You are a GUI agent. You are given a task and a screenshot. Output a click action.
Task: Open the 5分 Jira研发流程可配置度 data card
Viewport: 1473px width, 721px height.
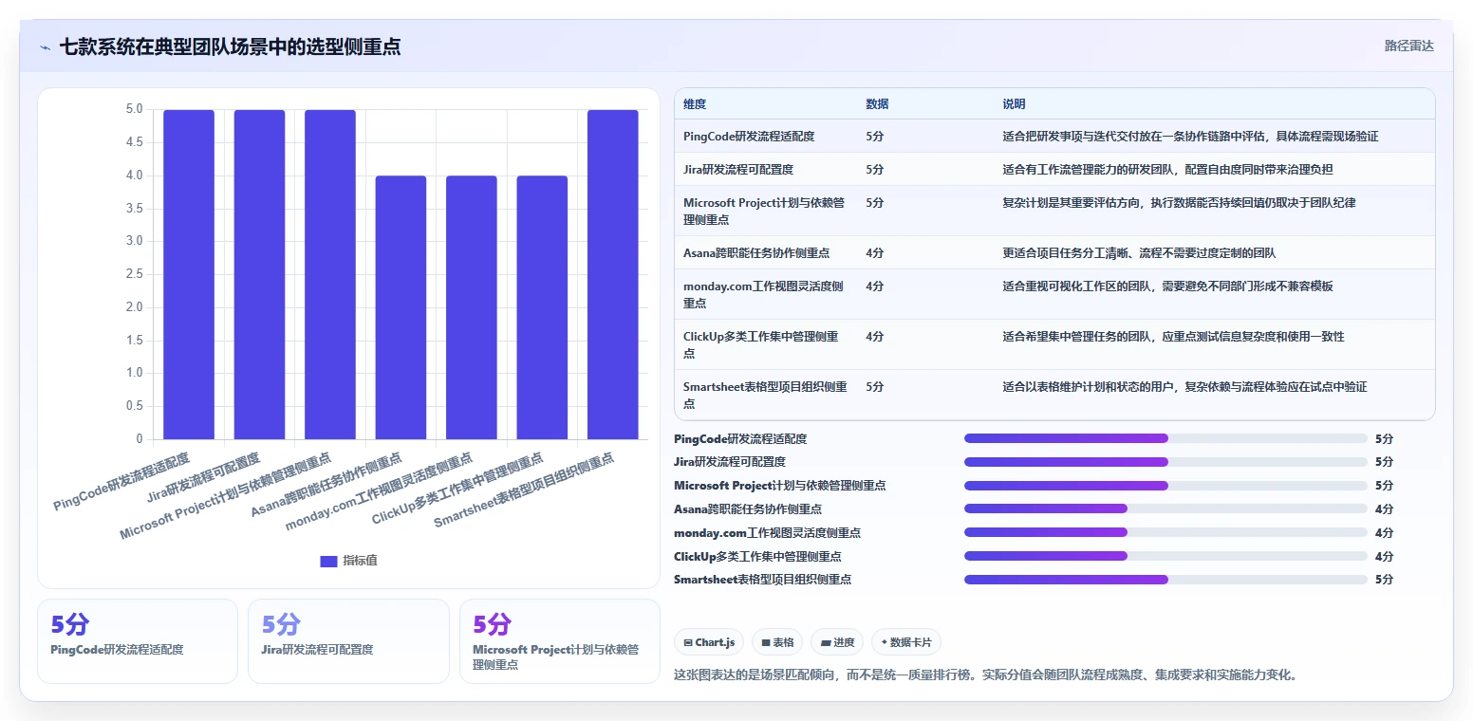click(348, 640)
